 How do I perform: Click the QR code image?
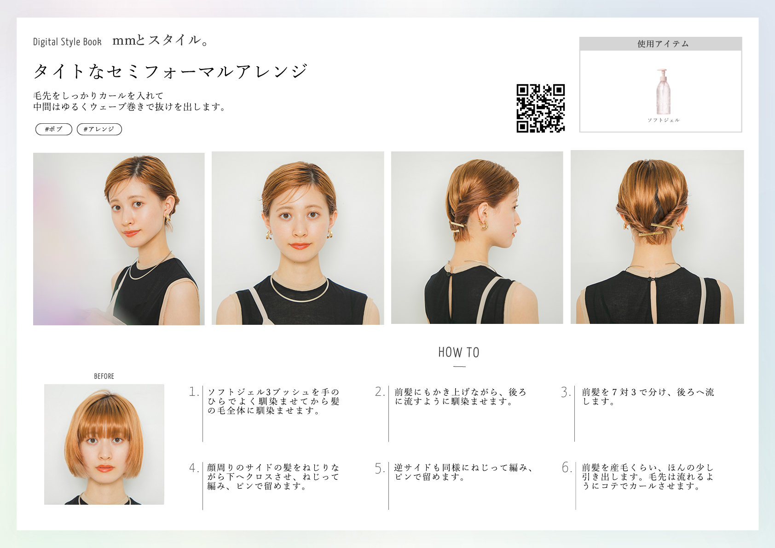click(540, 109)
